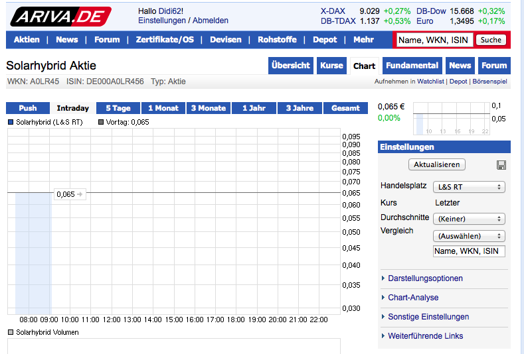Select the 1 Jahr chart period
Screen dimensions: 524x354
[x=254, y=108]
